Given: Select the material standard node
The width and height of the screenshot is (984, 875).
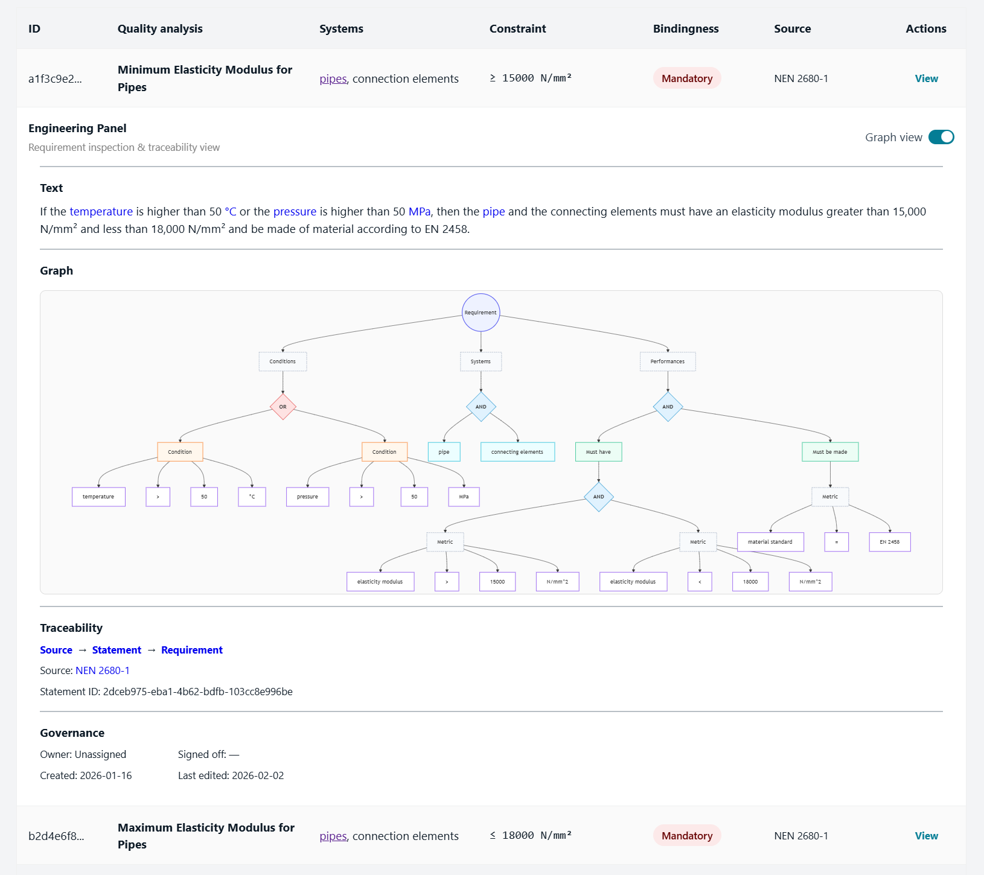Looking at the screenshot, I should click(x=770, y=542).
